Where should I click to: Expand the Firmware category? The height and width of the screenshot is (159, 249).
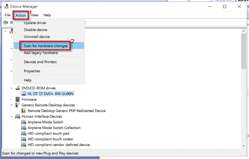pyautogui.click(x=12, y=99)
